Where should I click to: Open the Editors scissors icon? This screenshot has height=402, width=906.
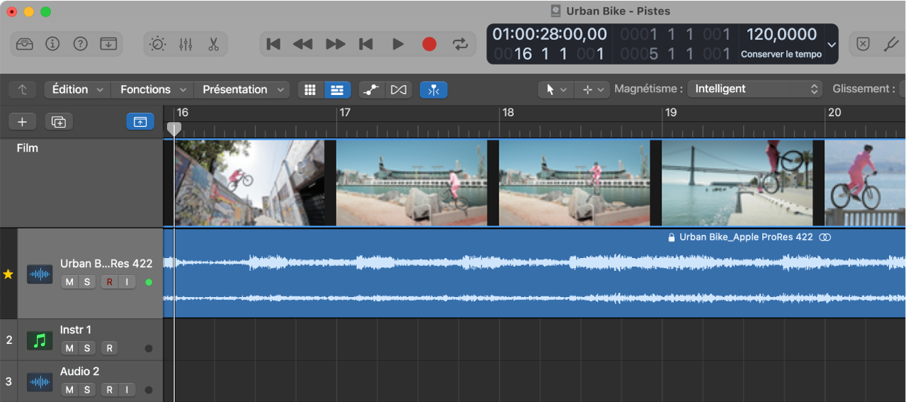pyautogui.click(x=213, y=44)
